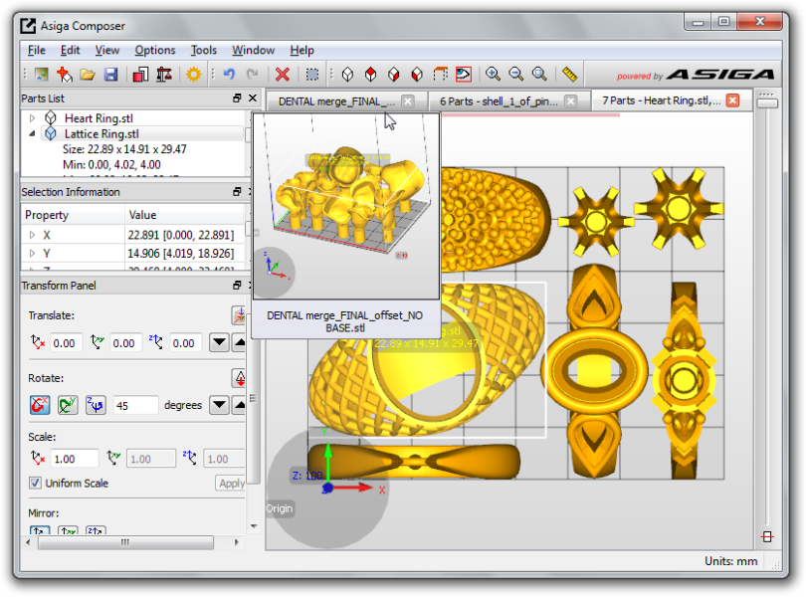Click the new build picture icon in toolbar
The image size is (806, 597).
coord(42,75)
